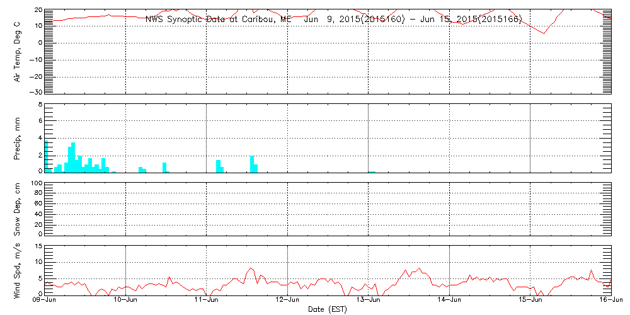
Task: Select the 09-Jun date tick label
Action: pyautogui.click(x=45, y=301)
